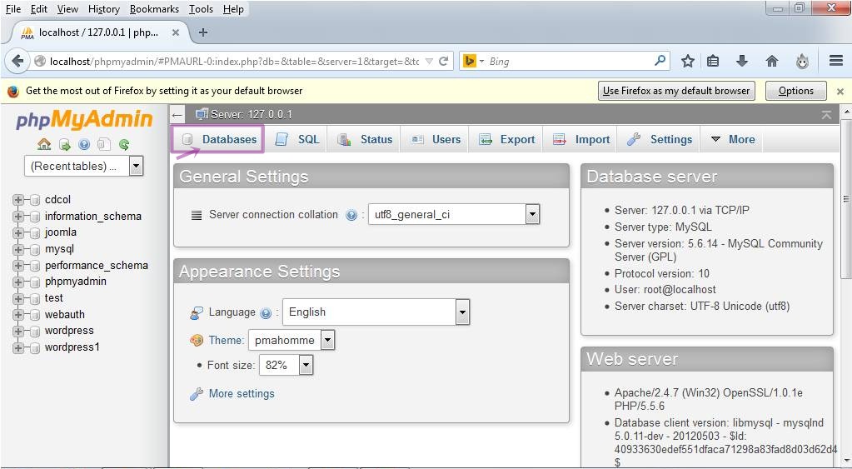Click the help icon next to Language
This screenshot has width=852, height=469.
coord(266,313)
